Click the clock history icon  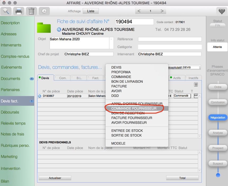[44, 11]
